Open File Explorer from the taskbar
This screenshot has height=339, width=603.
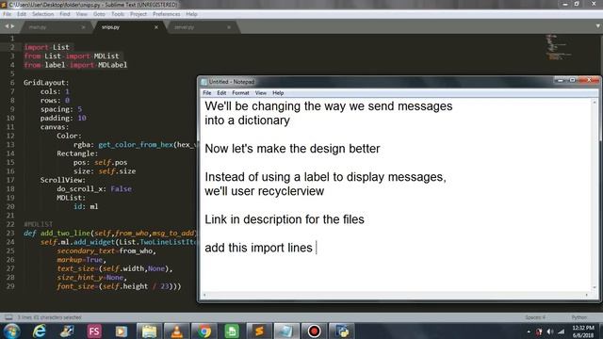coord(149,331)
